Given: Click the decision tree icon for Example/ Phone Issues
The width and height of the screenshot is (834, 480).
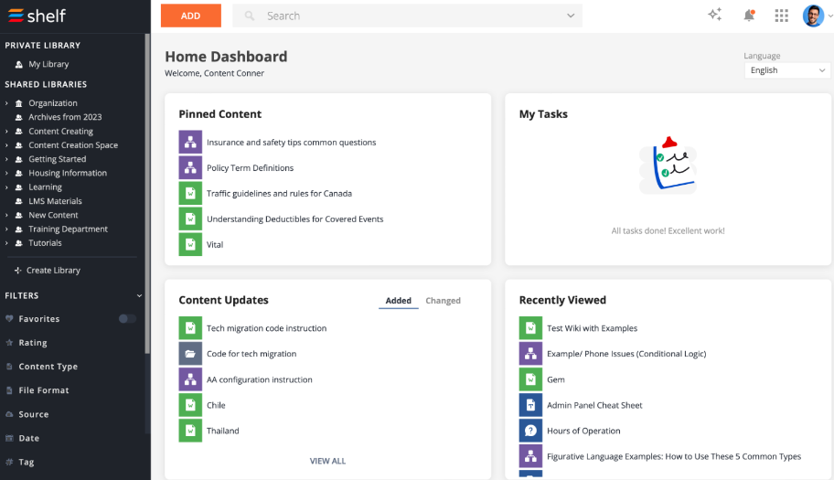Looking at the screenshot, I should 530,354.
